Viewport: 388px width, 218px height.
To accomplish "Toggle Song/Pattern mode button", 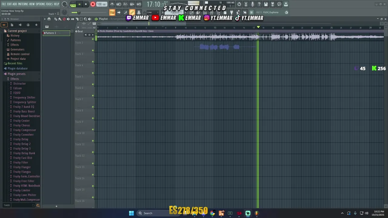I will [x=73, y=5].
